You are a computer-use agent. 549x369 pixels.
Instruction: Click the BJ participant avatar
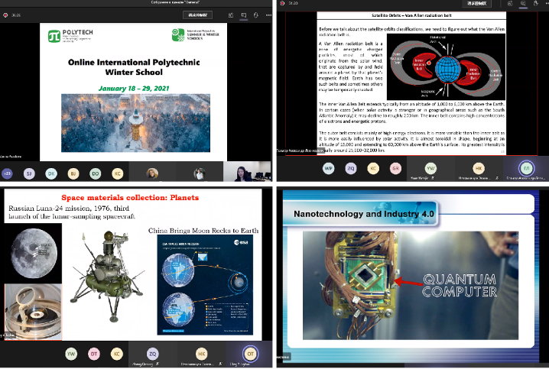click(73, 173)
